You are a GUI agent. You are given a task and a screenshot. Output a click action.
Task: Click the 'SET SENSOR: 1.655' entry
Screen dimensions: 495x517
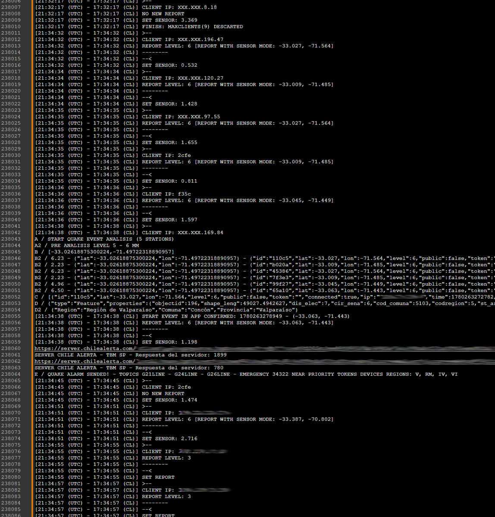(169, 143)
